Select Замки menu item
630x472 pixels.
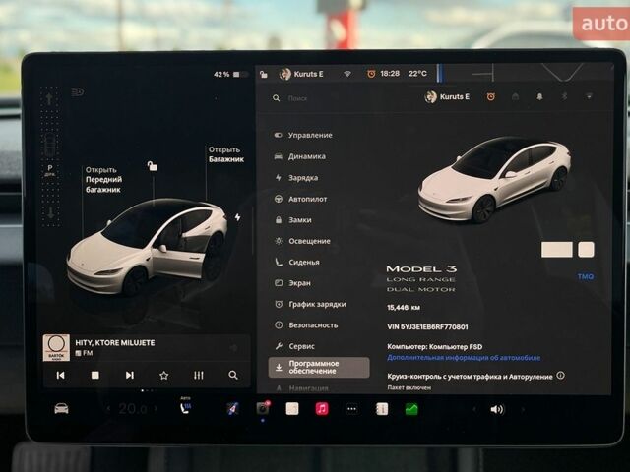293,220
